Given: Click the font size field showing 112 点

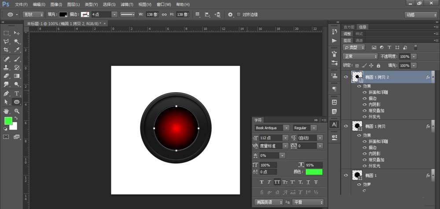Looking at the screenshot, I should pos(267,137).
